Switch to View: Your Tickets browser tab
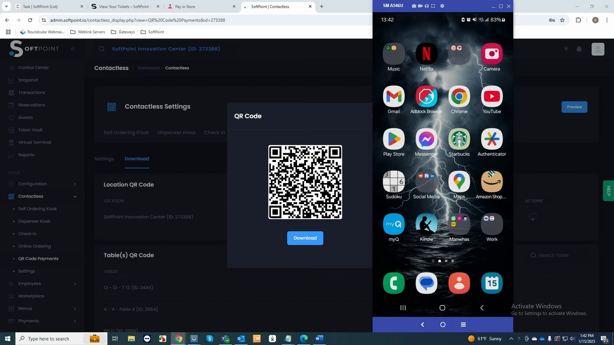The width and height of the screenshot is (614, 345). tap(125, 7)
